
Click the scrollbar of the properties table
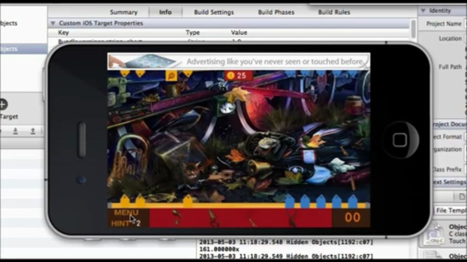[413, 29]
